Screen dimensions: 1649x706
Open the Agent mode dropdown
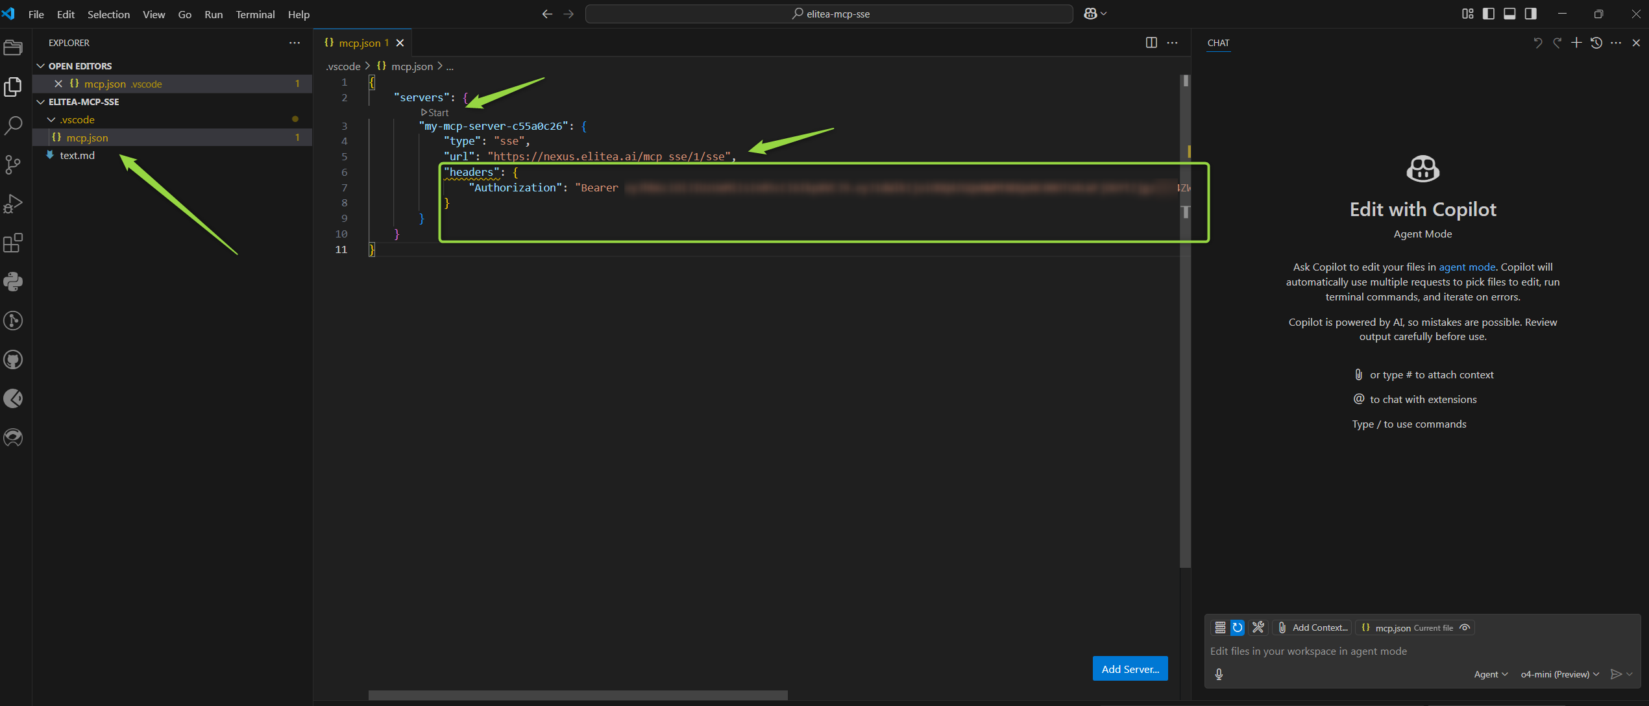click(1490, 674)
